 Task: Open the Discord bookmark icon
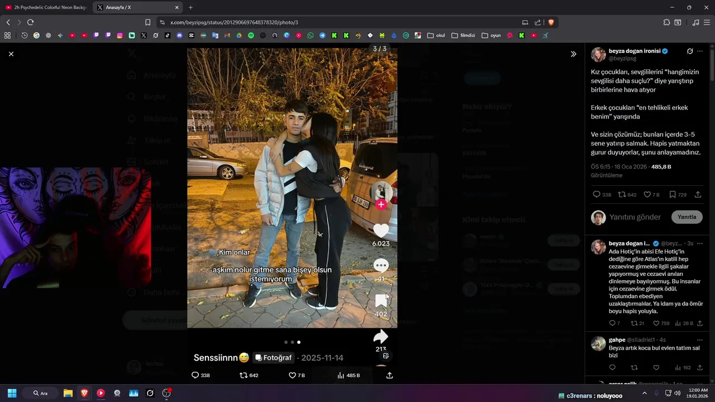[x=179, y=35]
